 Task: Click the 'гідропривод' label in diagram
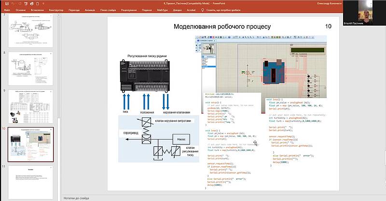131,133
